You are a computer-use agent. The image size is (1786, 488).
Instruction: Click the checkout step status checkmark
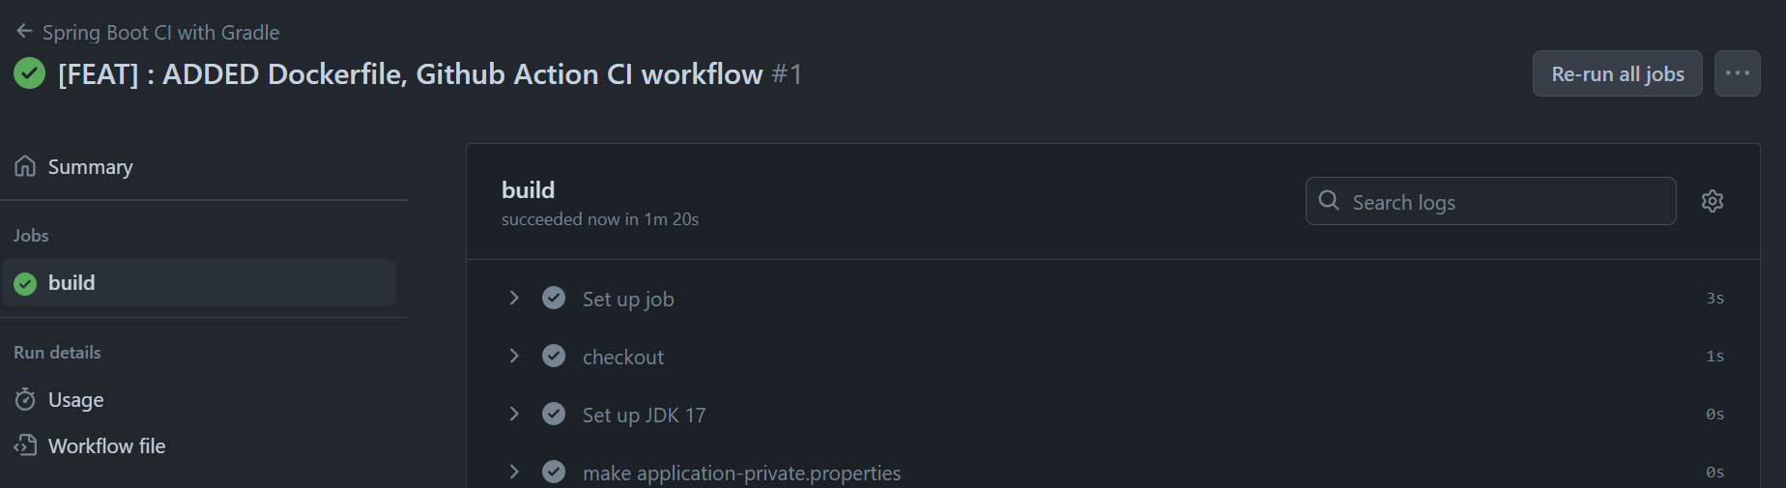coord(554,356)
